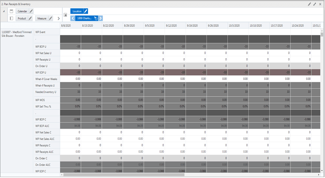The width and height of the screenshot is (325, 178).
Task: Select the 10/24/2020 column header
Action: [x=301, y=26]
